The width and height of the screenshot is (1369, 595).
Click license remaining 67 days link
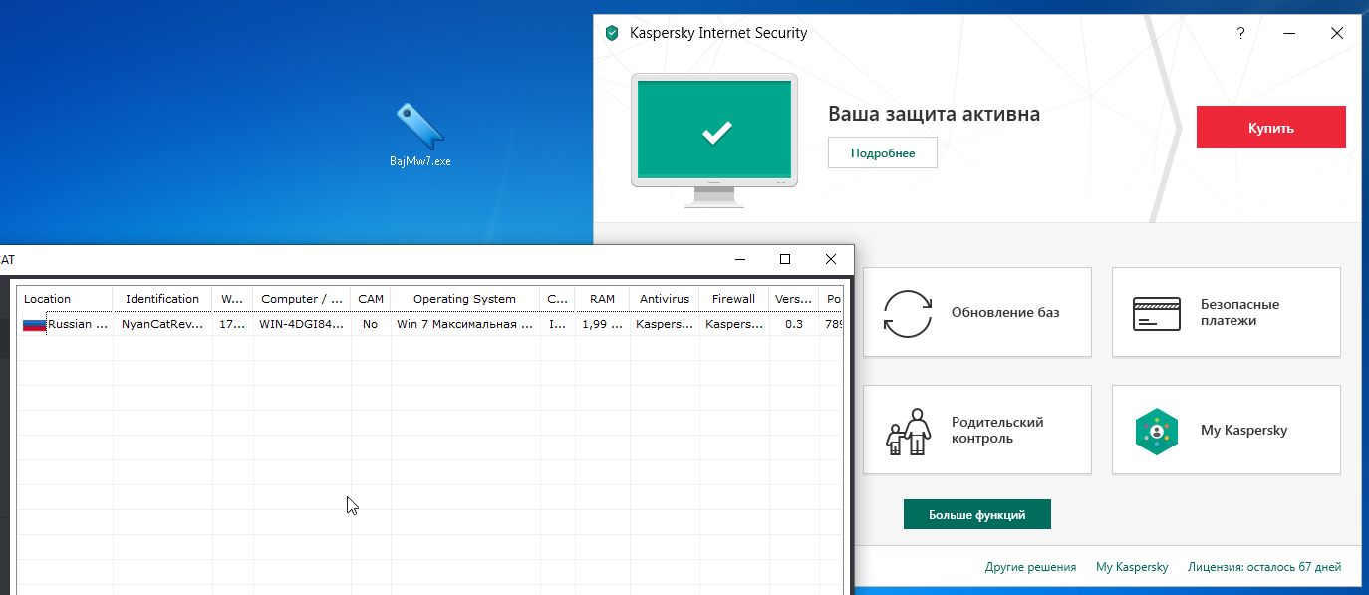pos(1264,567)
